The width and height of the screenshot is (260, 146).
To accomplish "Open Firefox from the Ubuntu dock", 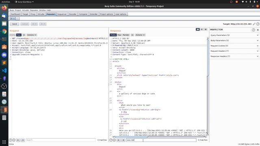I will click(x=4, y=8).
